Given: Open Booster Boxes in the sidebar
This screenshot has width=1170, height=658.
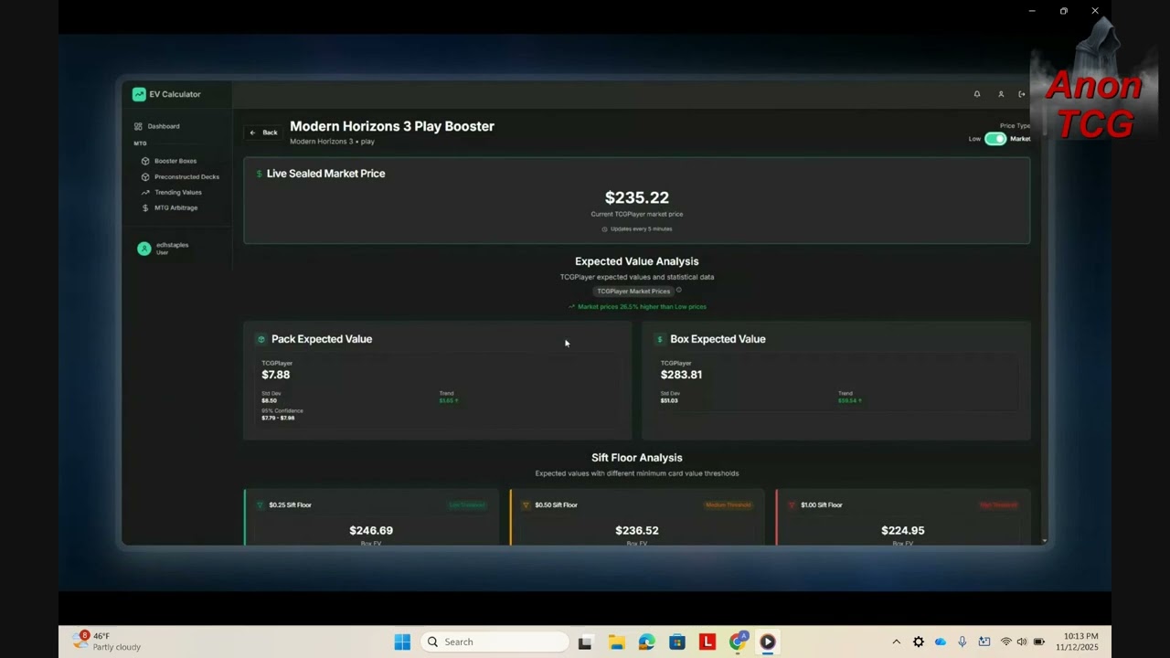Looking at the screenshot, I should pos(168,161).
